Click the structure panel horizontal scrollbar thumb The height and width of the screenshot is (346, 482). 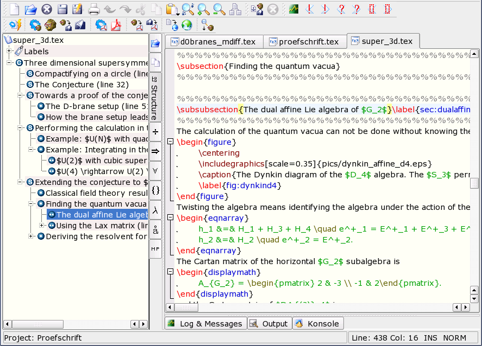tap(37, 324)
